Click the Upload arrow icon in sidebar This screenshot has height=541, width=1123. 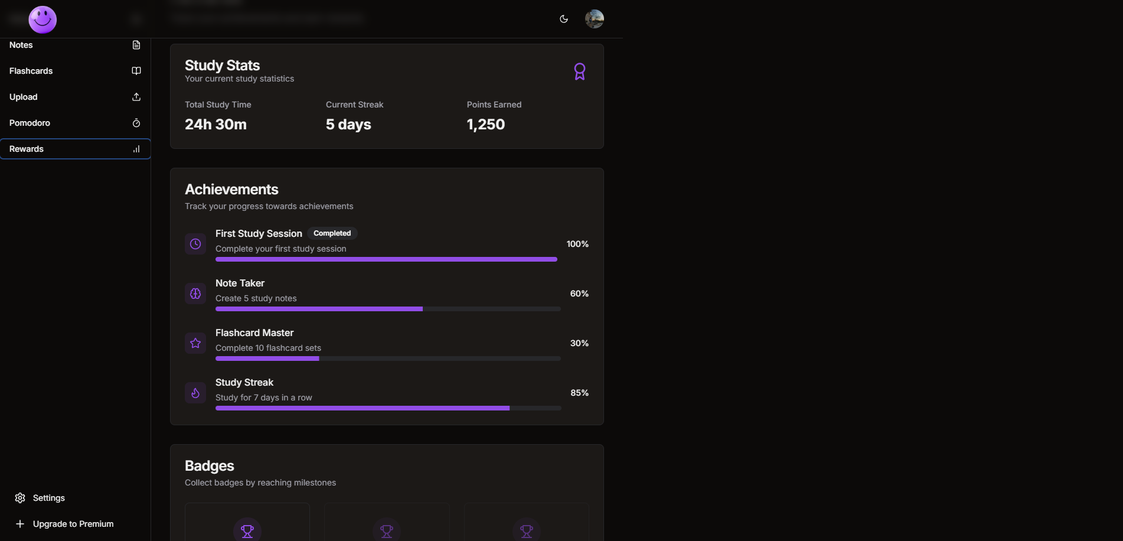pyautogui.click(x=136, y=97)
